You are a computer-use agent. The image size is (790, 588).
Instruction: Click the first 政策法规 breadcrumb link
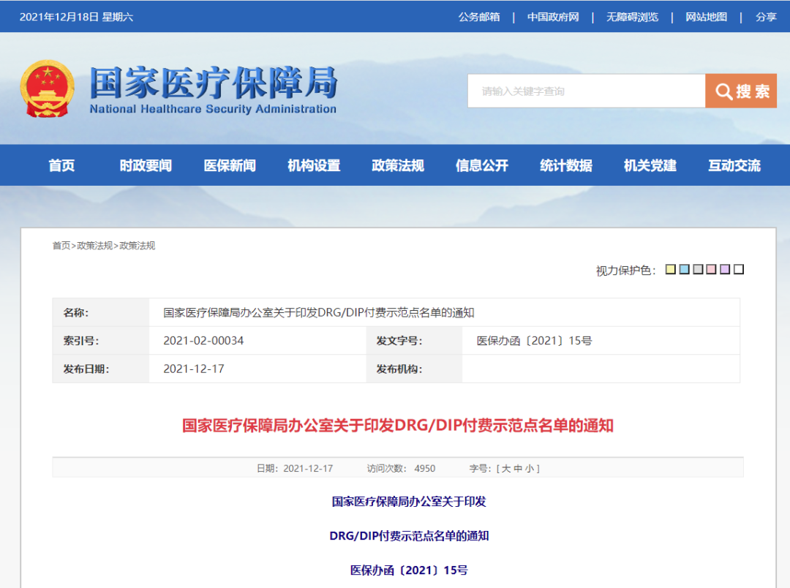click(x=94, y=246)
